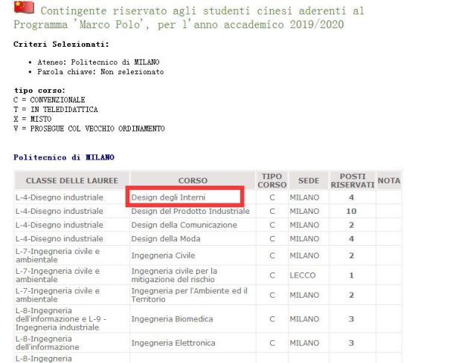Click 'MILANO' in Ingegneria Elettronica row
The height and width of the screenshot is (363, 476).
point(304,343)
